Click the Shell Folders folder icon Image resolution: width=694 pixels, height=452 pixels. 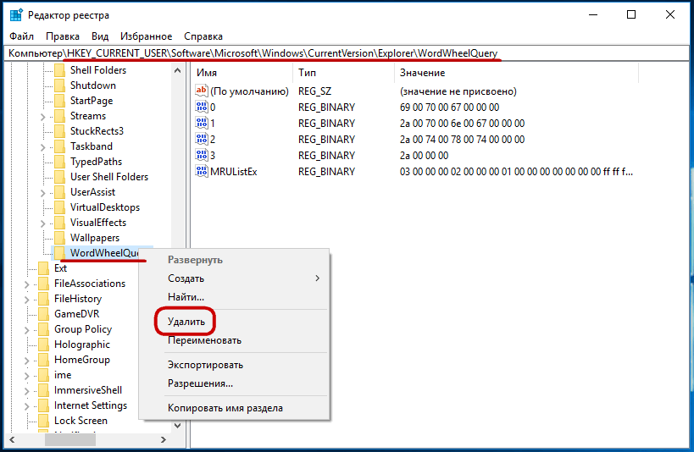coord(59,70)
